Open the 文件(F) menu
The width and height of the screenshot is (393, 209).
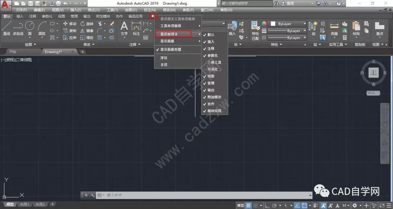[x=21, y=10]
